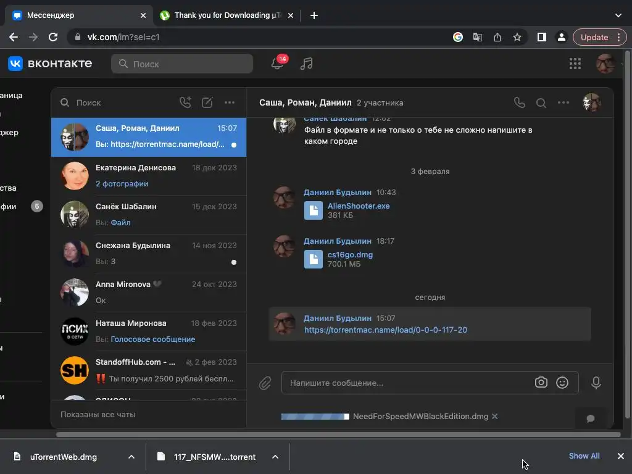632x474 pixels.
Task: Close the downloads bar
Action: tap(621, 456)
